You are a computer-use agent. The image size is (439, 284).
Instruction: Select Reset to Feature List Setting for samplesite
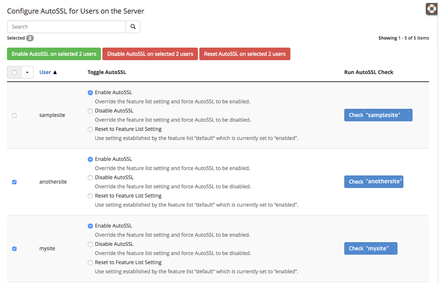[90, 129]
